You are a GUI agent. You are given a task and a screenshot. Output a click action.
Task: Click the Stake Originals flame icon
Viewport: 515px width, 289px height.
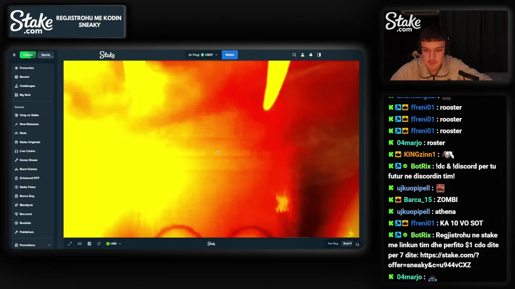point(16,142)
